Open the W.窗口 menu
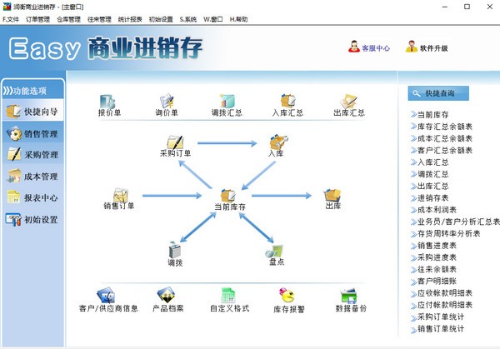Viewport: 500px width, 349px height. point(213,19)
